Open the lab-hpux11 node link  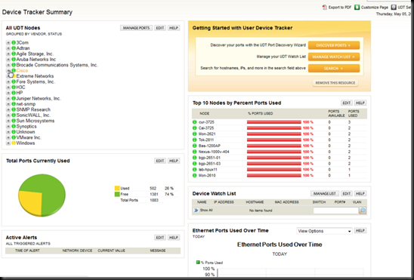tap(208, 170)
